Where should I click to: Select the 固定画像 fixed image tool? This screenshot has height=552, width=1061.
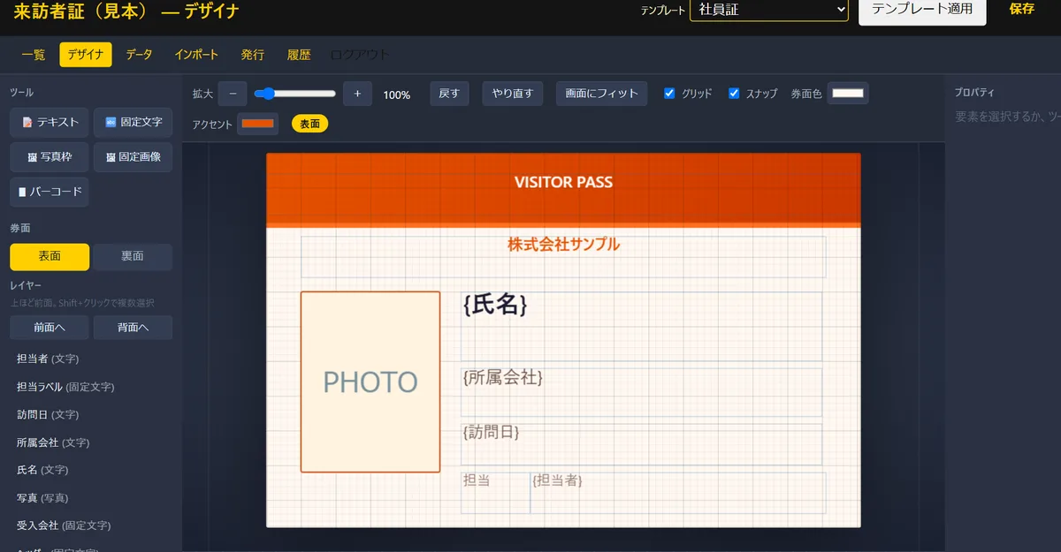click(133, 157)
